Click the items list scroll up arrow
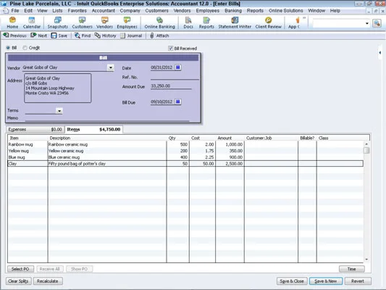Screen dimensions: 386x290 [x=366, y=144]
